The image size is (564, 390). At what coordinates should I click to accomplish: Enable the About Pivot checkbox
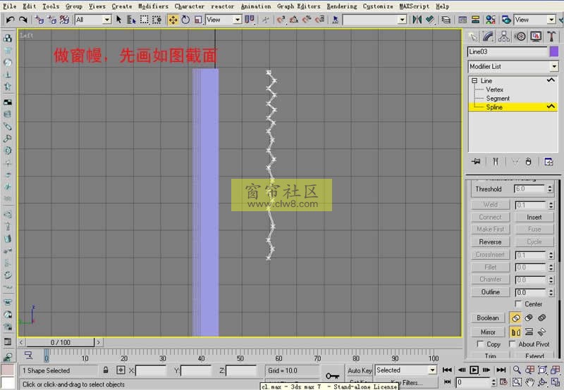tap(513, 344)
